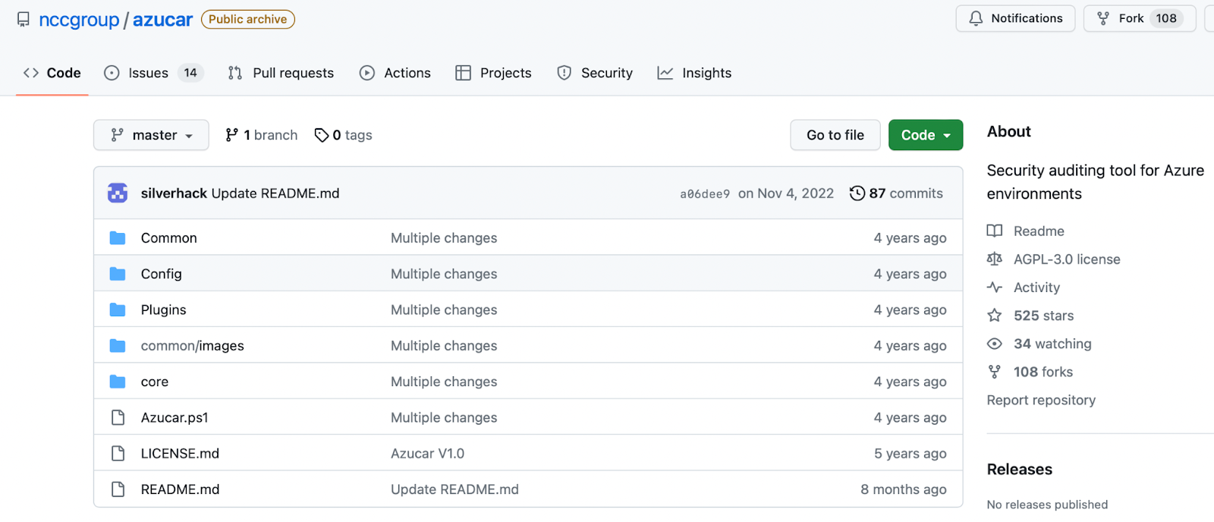The image size is (1214, 522).
Task: Click the folder icon for common/images
Action: click(118, 346)
